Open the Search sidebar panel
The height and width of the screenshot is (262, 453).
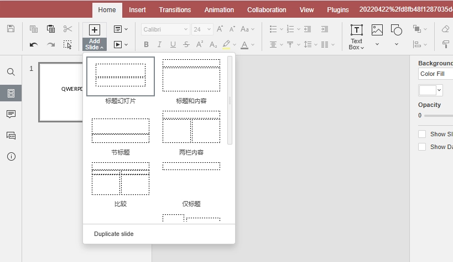click(11, 71)
